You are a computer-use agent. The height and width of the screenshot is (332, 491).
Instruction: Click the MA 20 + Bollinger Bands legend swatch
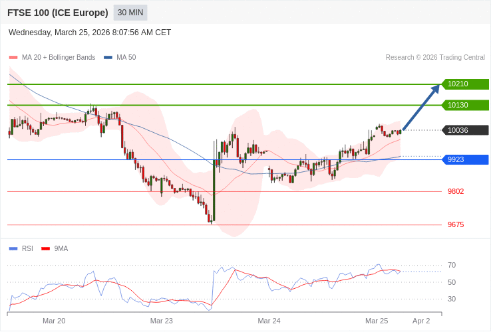[x=13, y=58]
